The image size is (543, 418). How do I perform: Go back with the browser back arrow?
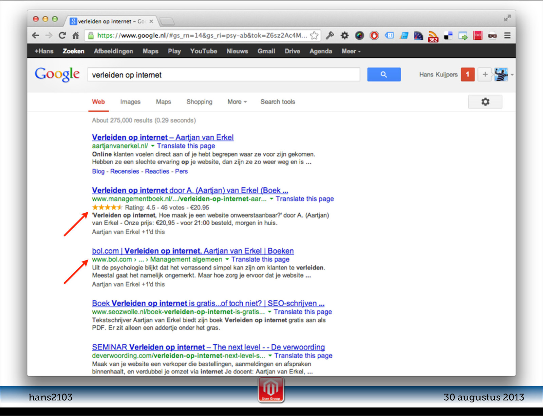pos(36,35)
